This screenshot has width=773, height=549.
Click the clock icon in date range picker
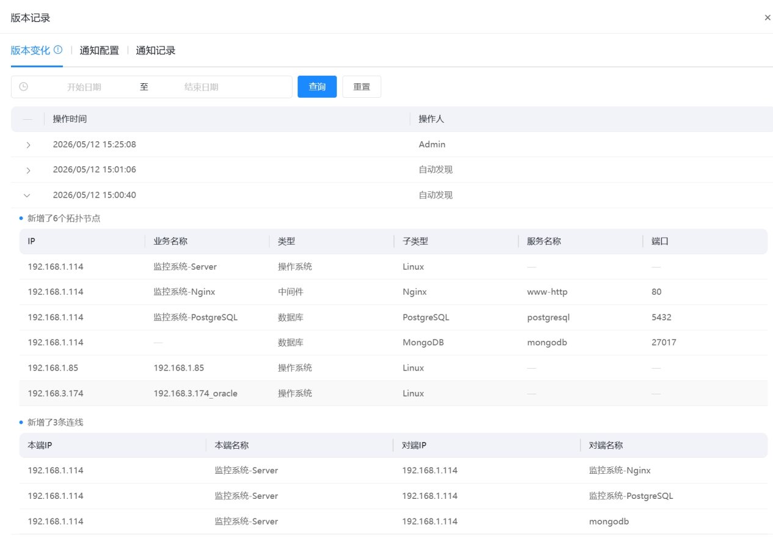pos(24,87)
